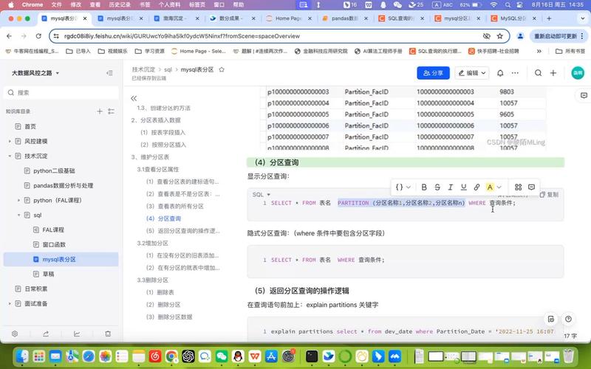This screenshot has height=369, width=591.
Task: Open sidebar settings gear icon
Action: (x=15, y=334)
